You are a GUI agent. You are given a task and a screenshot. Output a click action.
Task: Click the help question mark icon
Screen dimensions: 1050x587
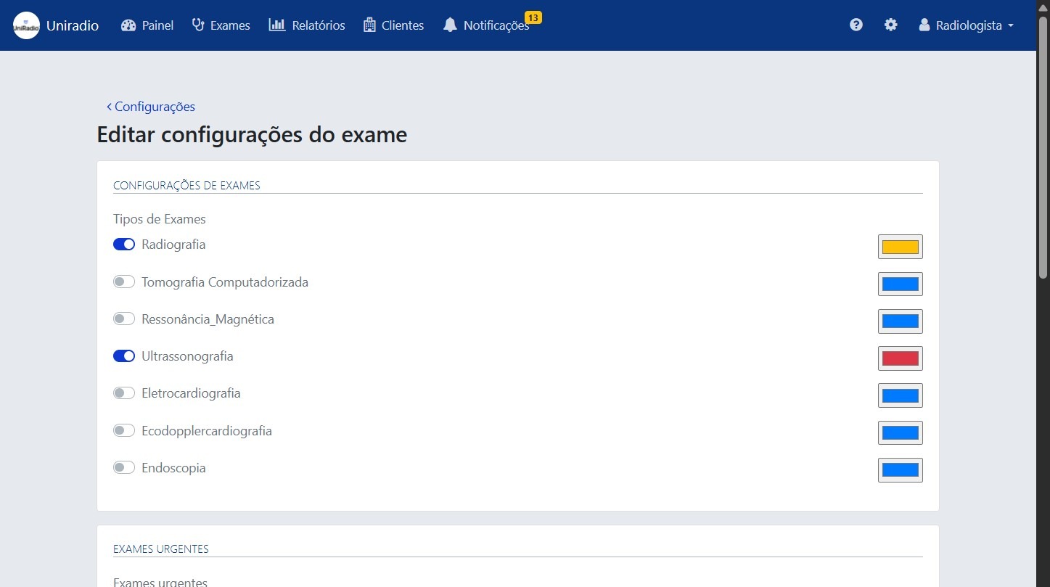click(856, 24)
